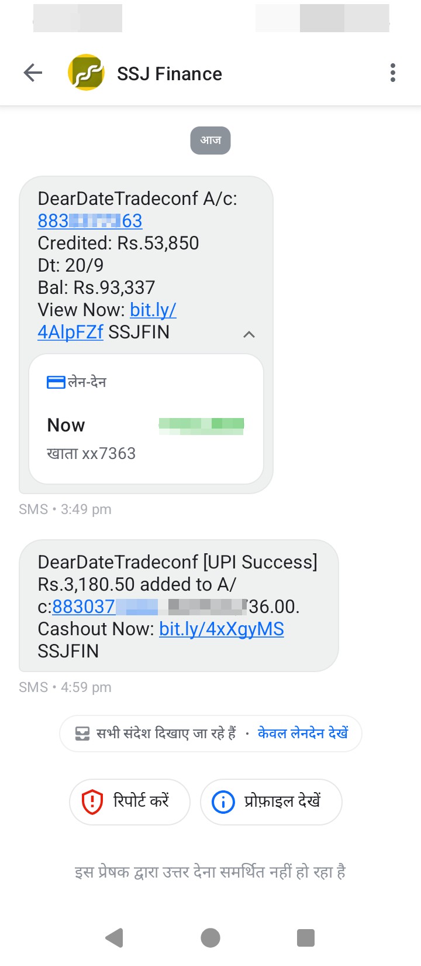
Task: Tap the back arrow icon
Action: (x=33, y=73)
